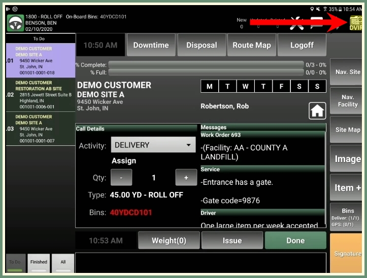Screen dimensions: 367x278
Task: Select stop .03 Demo Site A
Action: (x=41, y=129)
